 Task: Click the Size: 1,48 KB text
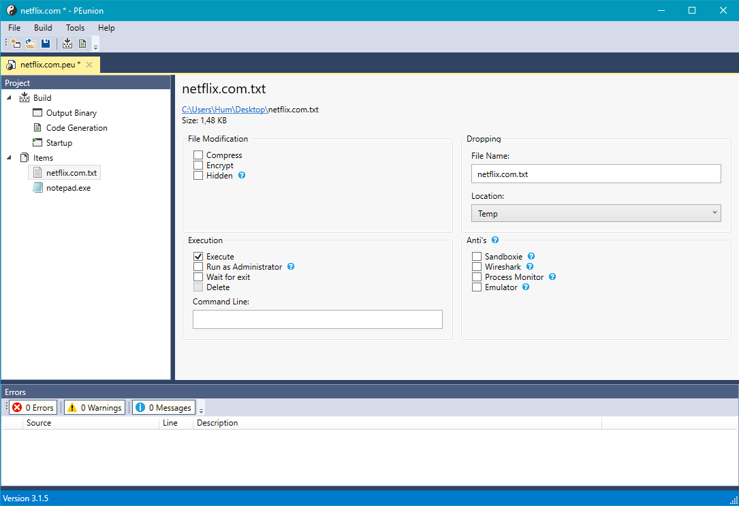tap(204, 120)
